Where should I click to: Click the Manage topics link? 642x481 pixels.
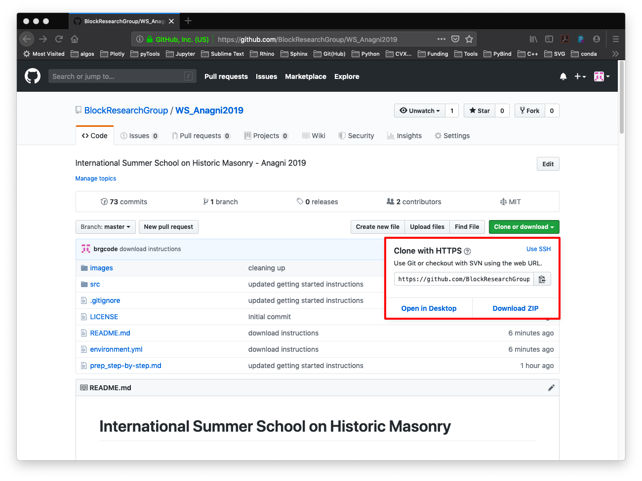coord(96,179)
